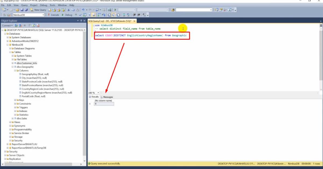This screenshot has height=169, width=323.
Task: Collapse the Columns folder under dbo.Geographic
Action: [x=15, y=70]
